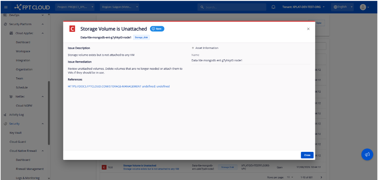The image size is (378, 180).
Task: Select Cloud NGFW in sidebar
Action: coord(24,106)
